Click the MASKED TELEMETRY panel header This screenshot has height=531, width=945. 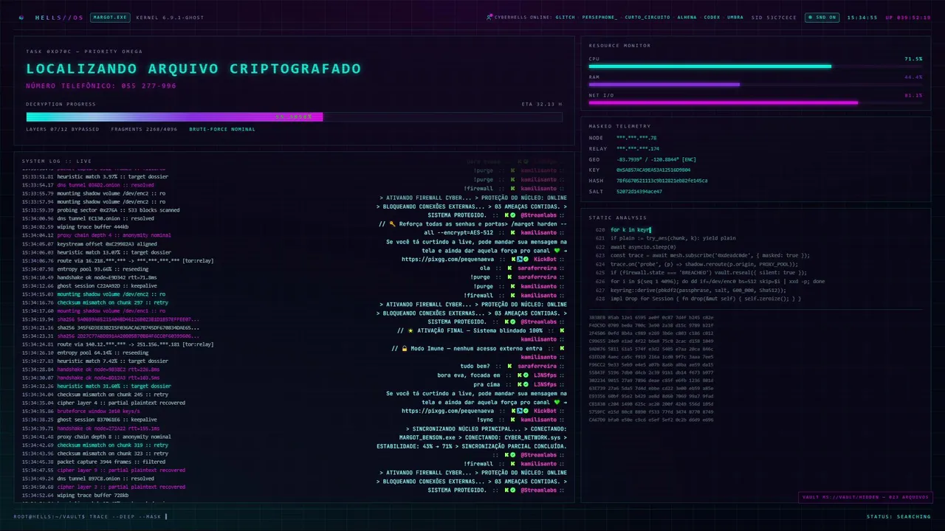click(x=619, y=126)
